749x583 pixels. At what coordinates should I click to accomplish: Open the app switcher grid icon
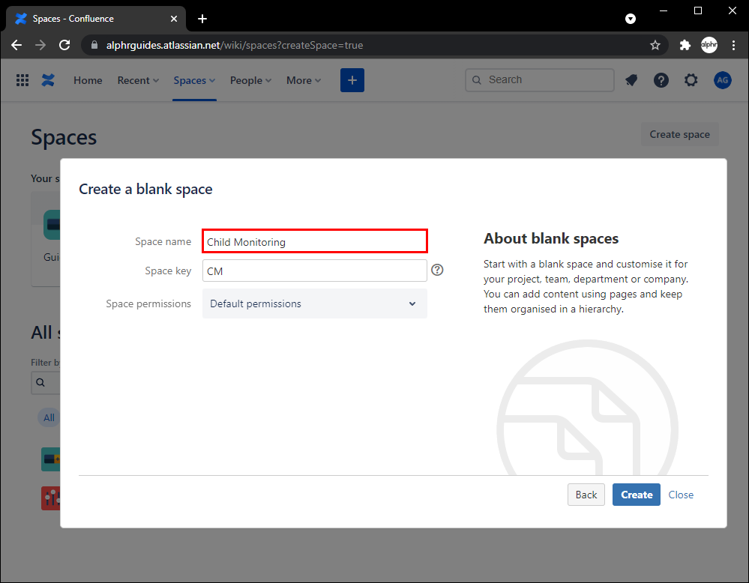[x=22, y=80]
